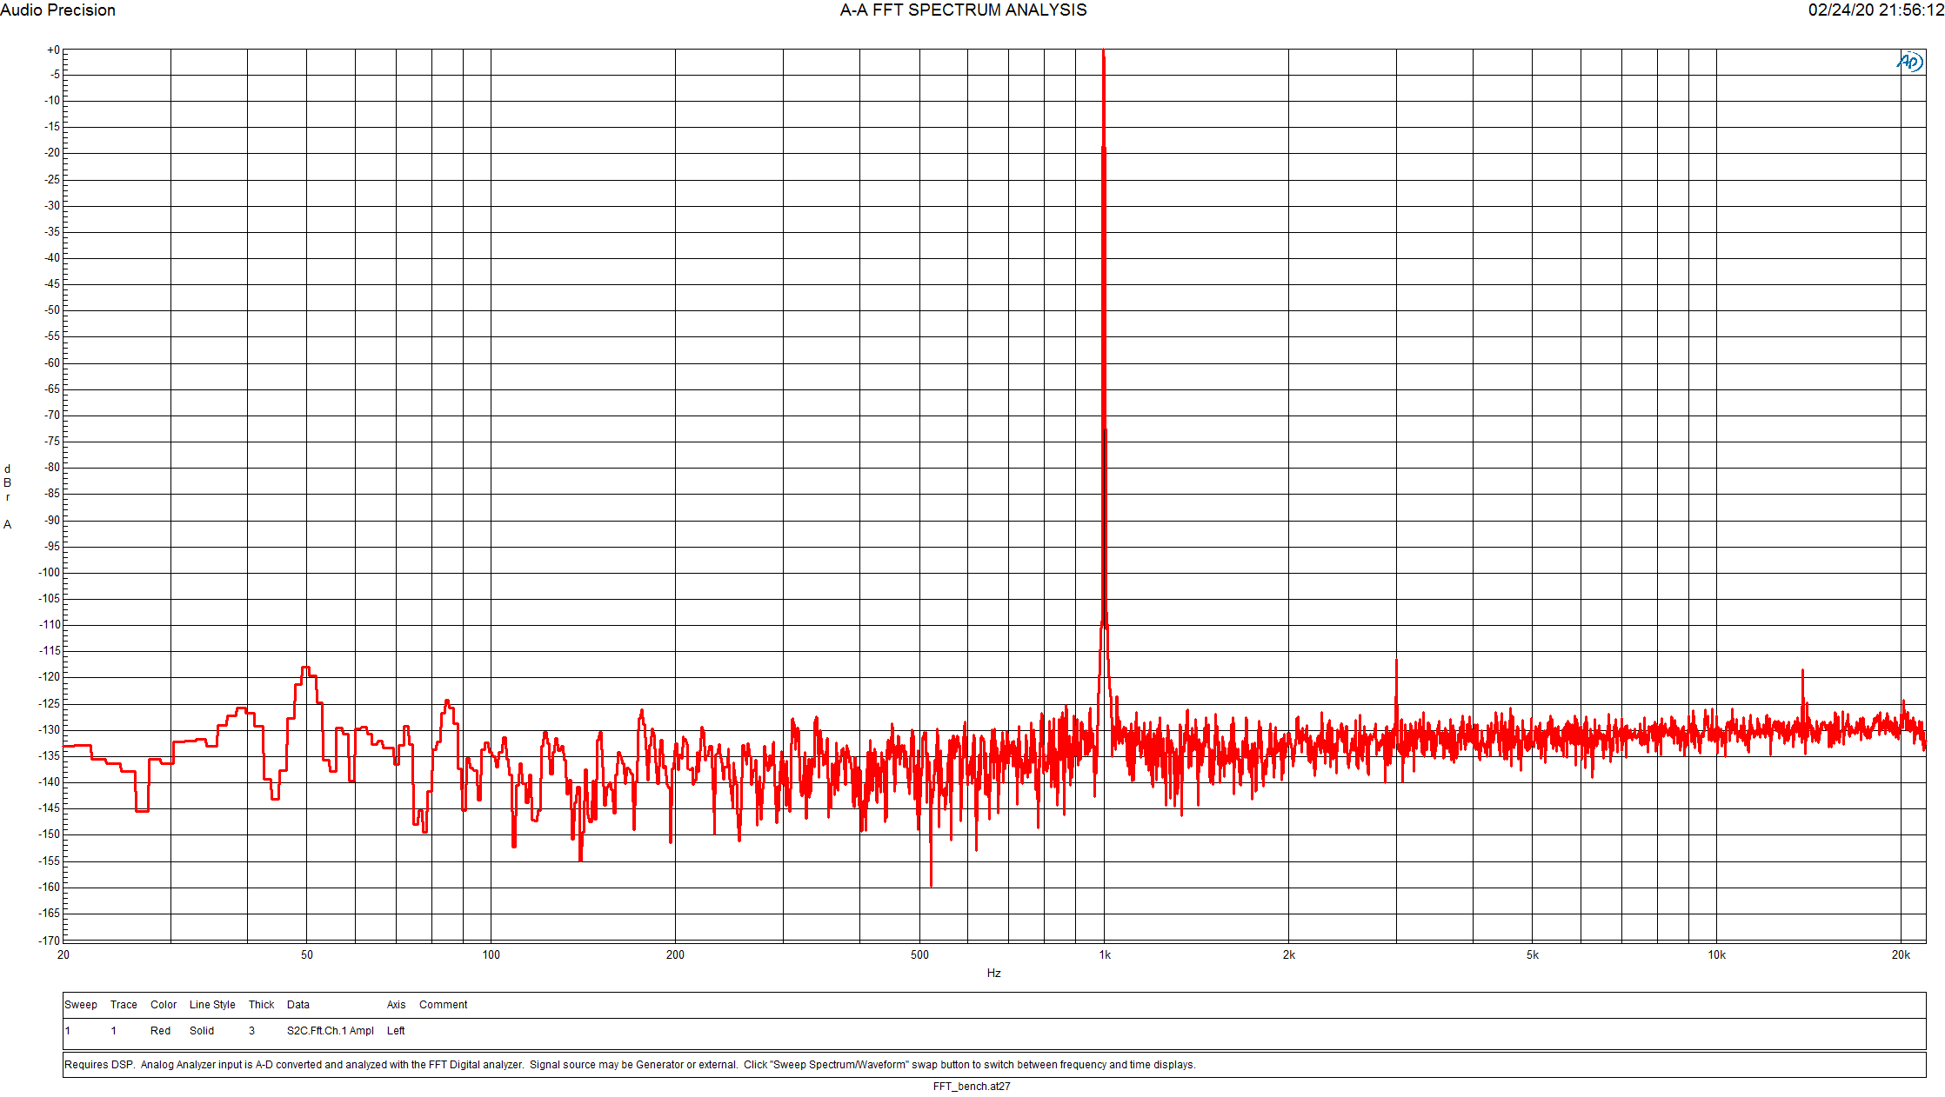Click the 50 Hz hum peak
The image size is (1945, 1097).
point(305,669)
